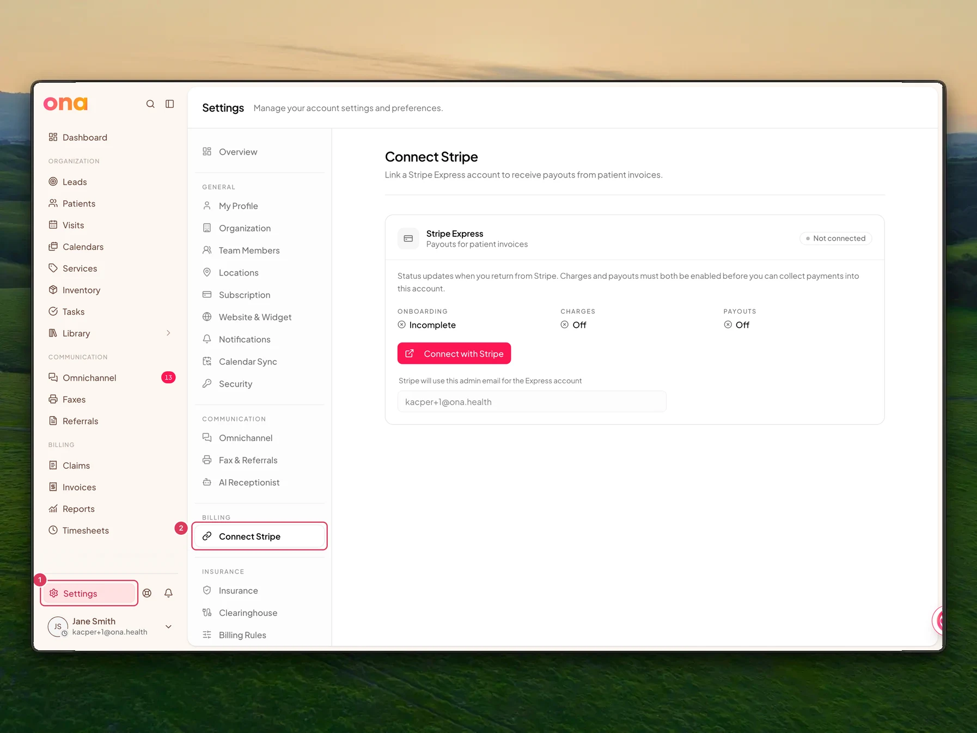Open the help lifebuoy icon
The width and height of the screenshot is (977, 733).
pos(147,593)
